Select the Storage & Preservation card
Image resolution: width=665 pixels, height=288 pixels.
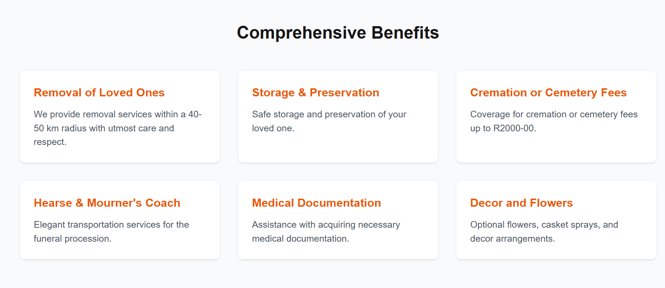pyautogui.click(x=338, y=117)
